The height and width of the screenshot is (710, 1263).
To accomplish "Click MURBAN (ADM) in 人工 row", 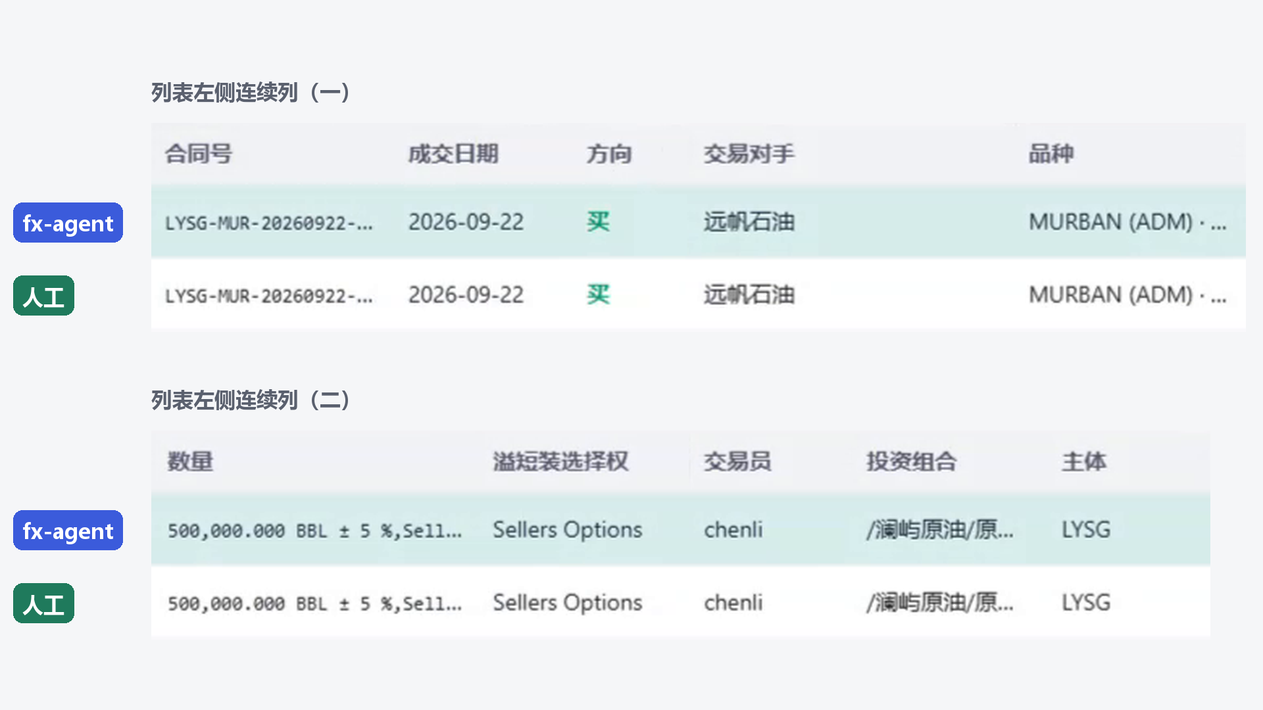I will [1127, 295].
